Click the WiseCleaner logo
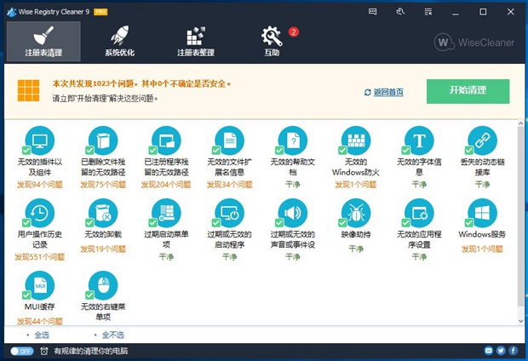Viewport: 528px width, 361px height. click(x=473, y=43)
